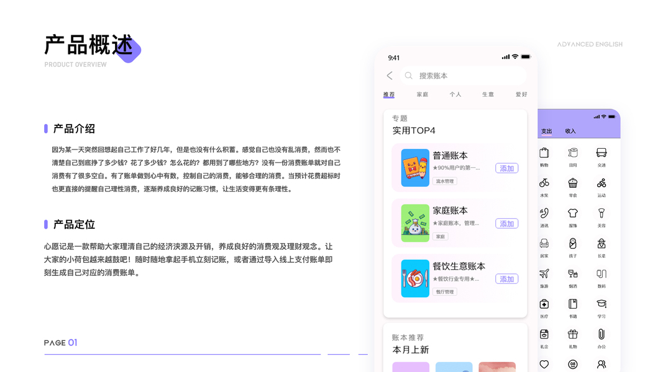Select the 孩子 baby icon

coord(573,244)
